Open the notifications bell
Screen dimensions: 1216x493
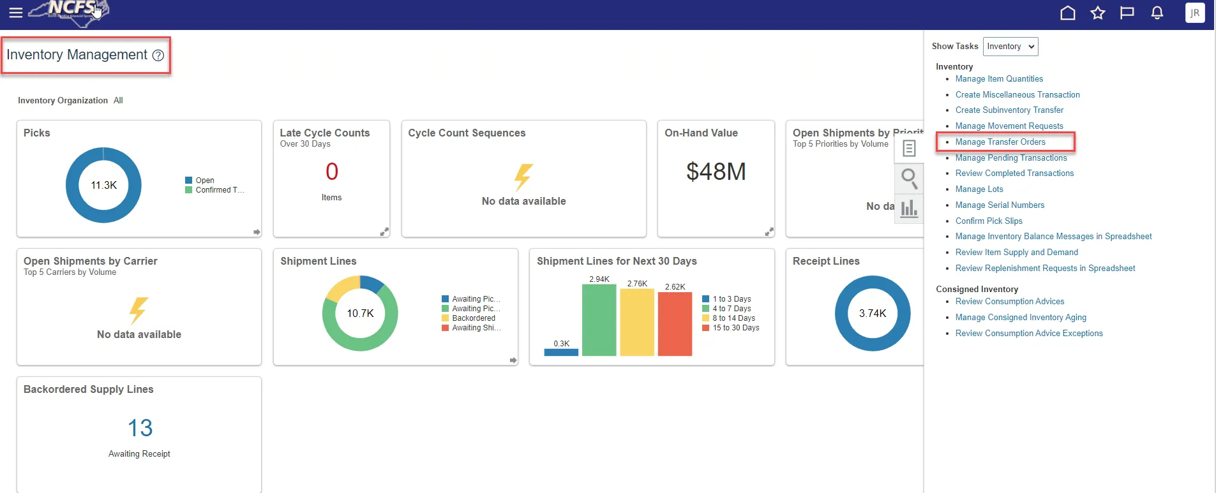[1157, 13]
